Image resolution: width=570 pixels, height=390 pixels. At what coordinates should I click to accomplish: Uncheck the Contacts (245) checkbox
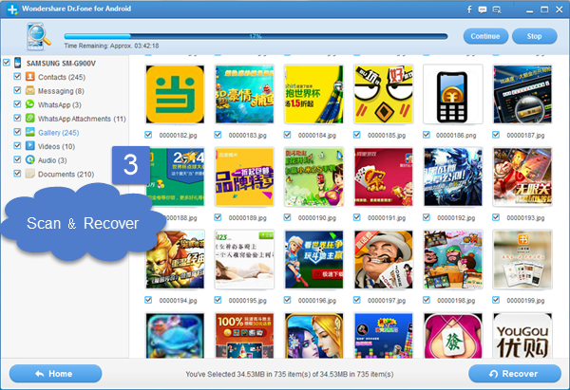pyautogui.click(x=17, y=76)
